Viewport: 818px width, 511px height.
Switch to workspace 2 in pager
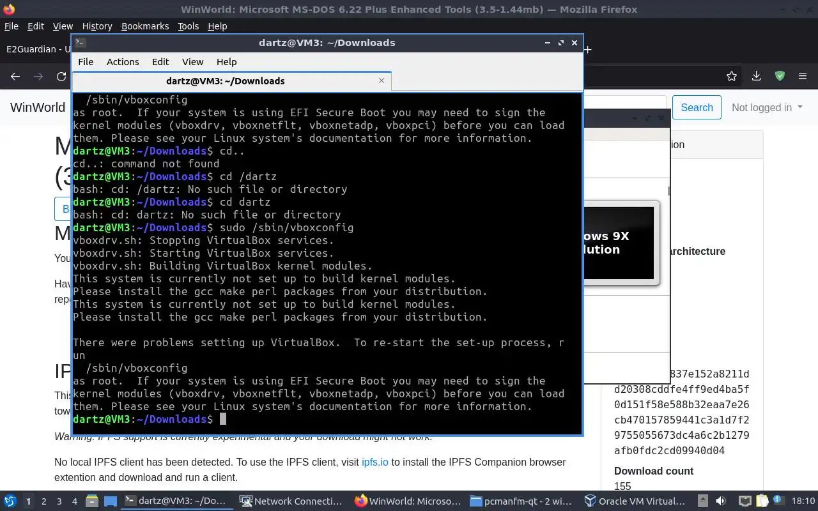coord(44,501)
